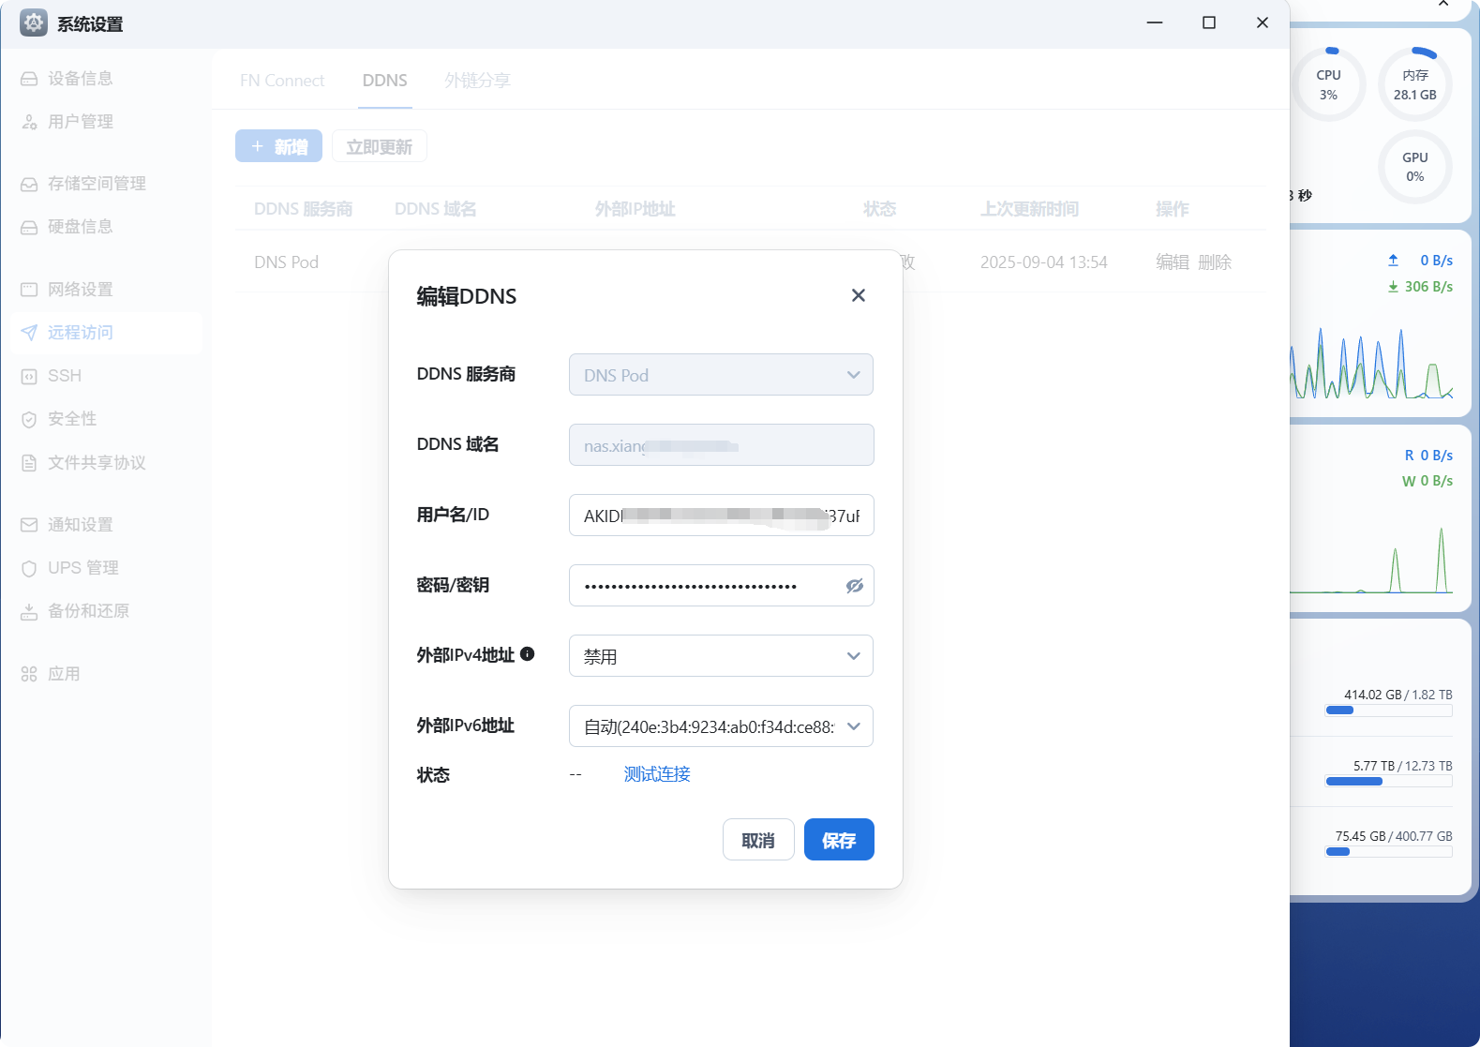The height and width of the screenshot is (1047, 1480).
Task: Click the 保存 button
Action: [839, 840]
